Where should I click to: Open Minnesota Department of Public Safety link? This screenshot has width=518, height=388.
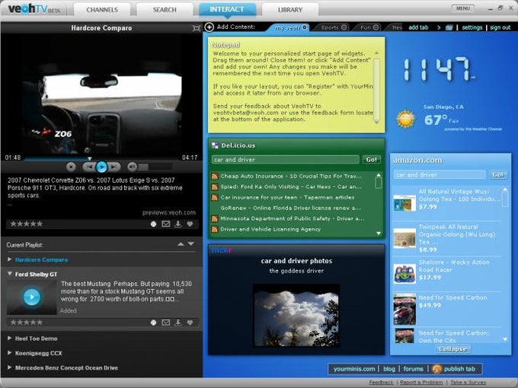click(x=293, y=218)
